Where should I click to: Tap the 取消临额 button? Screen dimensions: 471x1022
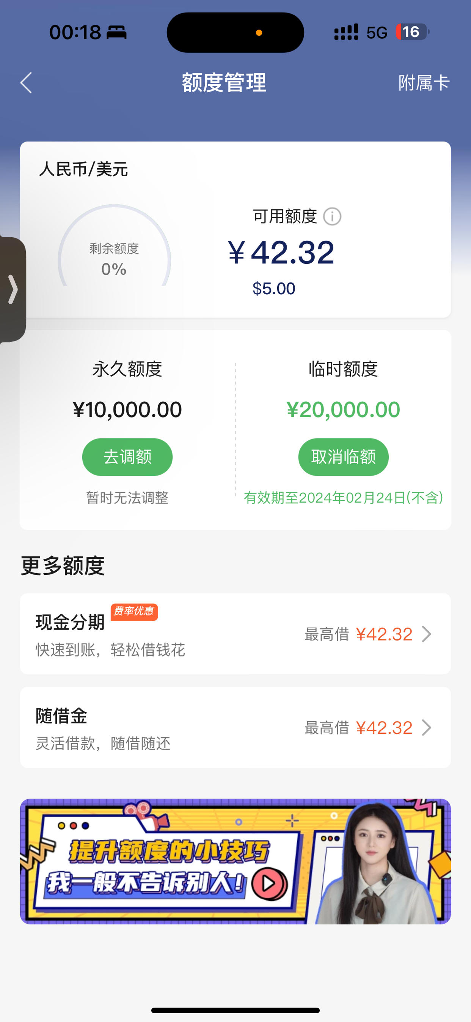coord(343,457)
